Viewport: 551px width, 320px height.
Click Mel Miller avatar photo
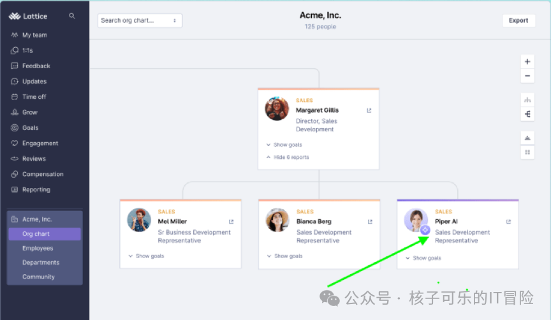point(139,220)
